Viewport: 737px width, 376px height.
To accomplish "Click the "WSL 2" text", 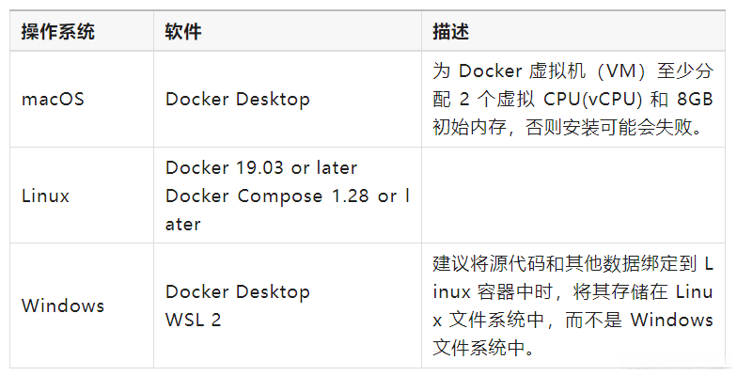I will click(x=193, y=320).
